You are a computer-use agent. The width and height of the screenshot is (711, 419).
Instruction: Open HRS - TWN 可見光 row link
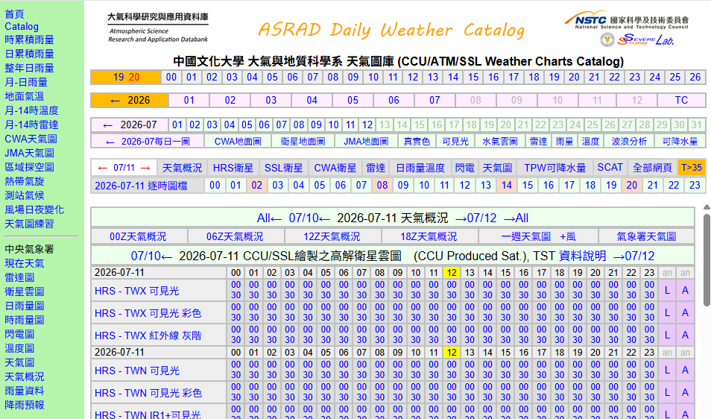pyautogui.click(x=137, y=371)
